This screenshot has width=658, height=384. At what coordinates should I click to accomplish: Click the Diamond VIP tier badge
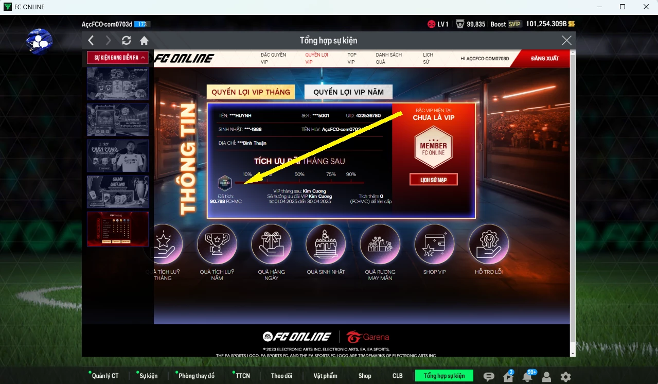225,183
